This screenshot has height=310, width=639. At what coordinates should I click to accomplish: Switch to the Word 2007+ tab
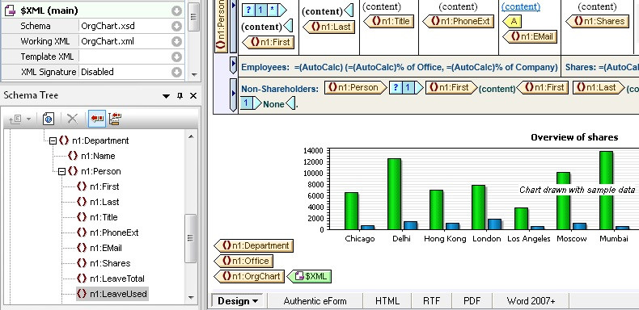[x=531, y=301]
